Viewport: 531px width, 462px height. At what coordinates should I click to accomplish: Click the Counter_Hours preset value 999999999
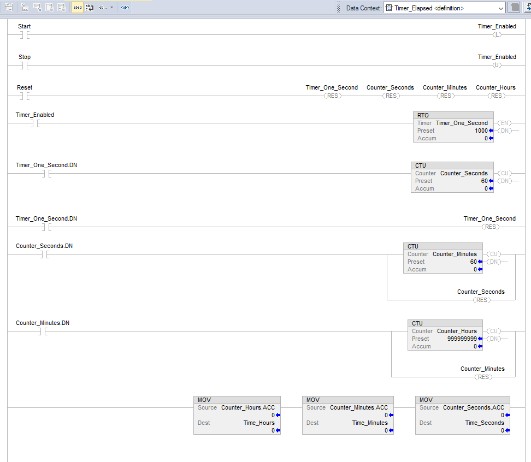[x=462, y=339]
